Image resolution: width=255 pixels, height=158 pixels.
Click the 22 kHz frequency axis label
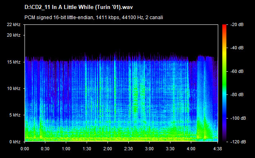[13, 24]
